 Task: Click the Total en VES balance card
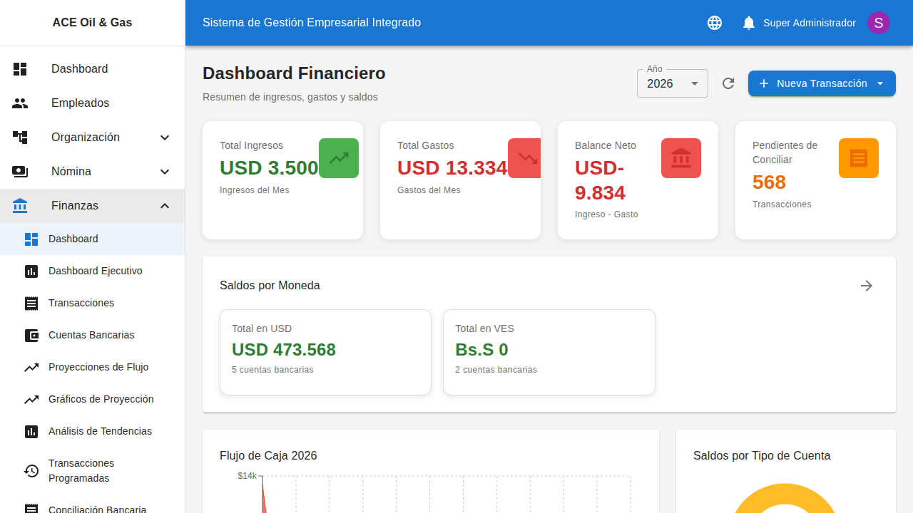549,351
